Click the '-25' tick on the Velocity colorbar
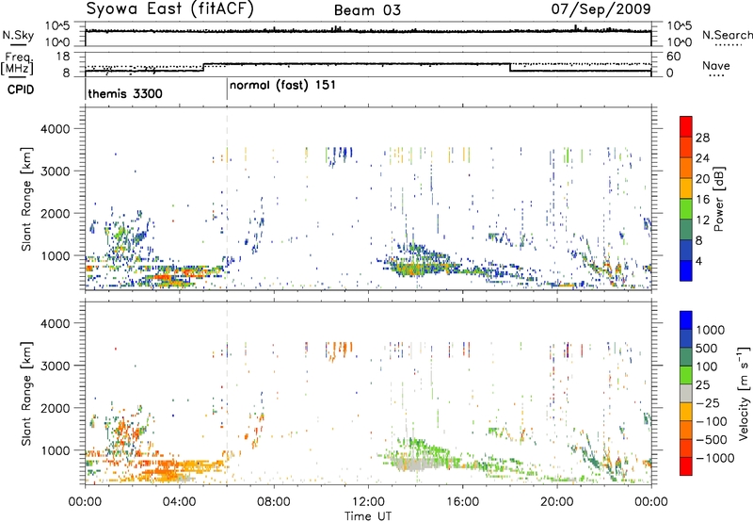Image resolution: width=753 pixels, height=522 pixels. [707, 402]
